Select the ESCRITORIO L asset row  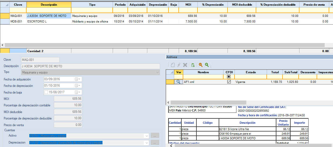pos(37,21)
